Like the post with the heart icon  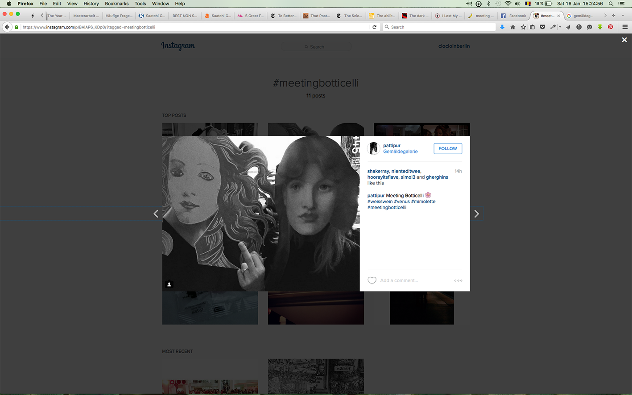point(372,280)
